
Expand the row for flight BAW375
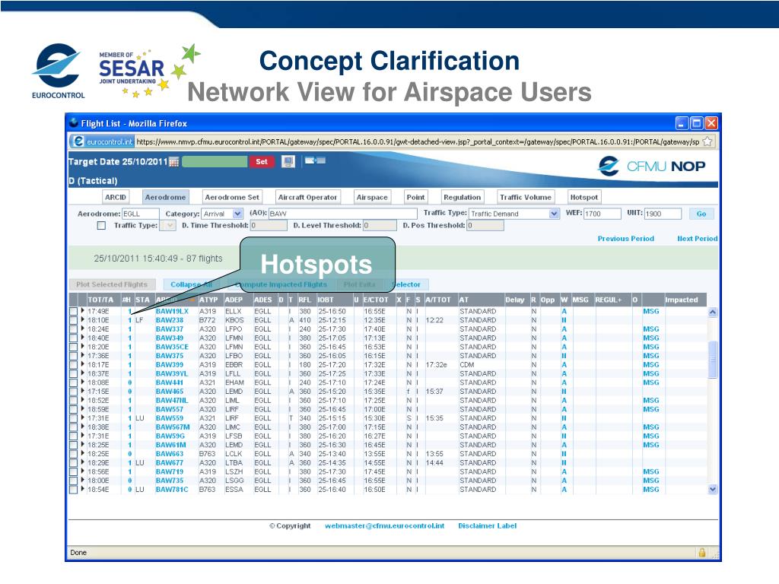pos(82,356)
